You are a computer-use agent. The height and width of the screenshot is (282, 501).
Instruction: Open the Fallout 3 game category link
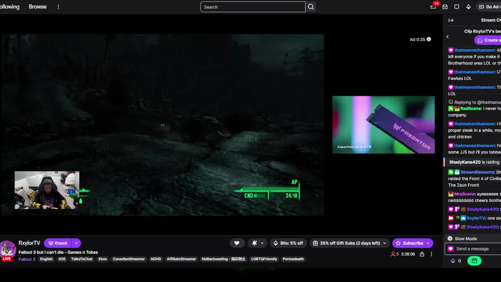tap(27, 259)
